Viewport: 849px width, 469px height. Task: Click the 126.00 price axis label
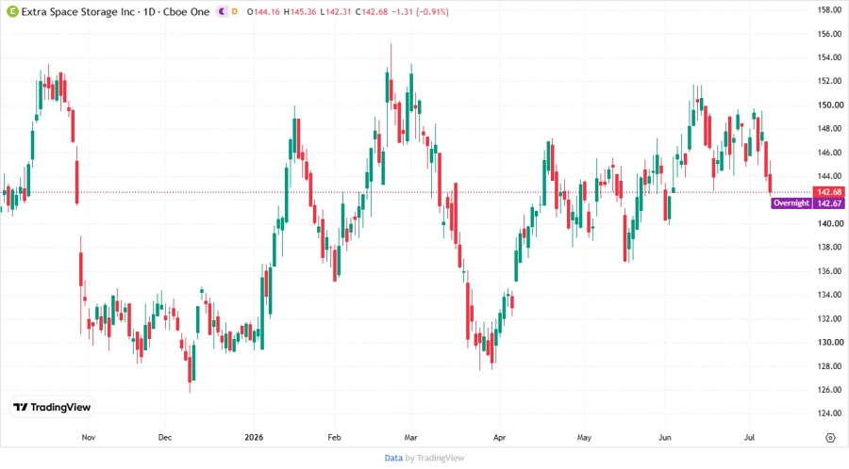tap(829, 390)
